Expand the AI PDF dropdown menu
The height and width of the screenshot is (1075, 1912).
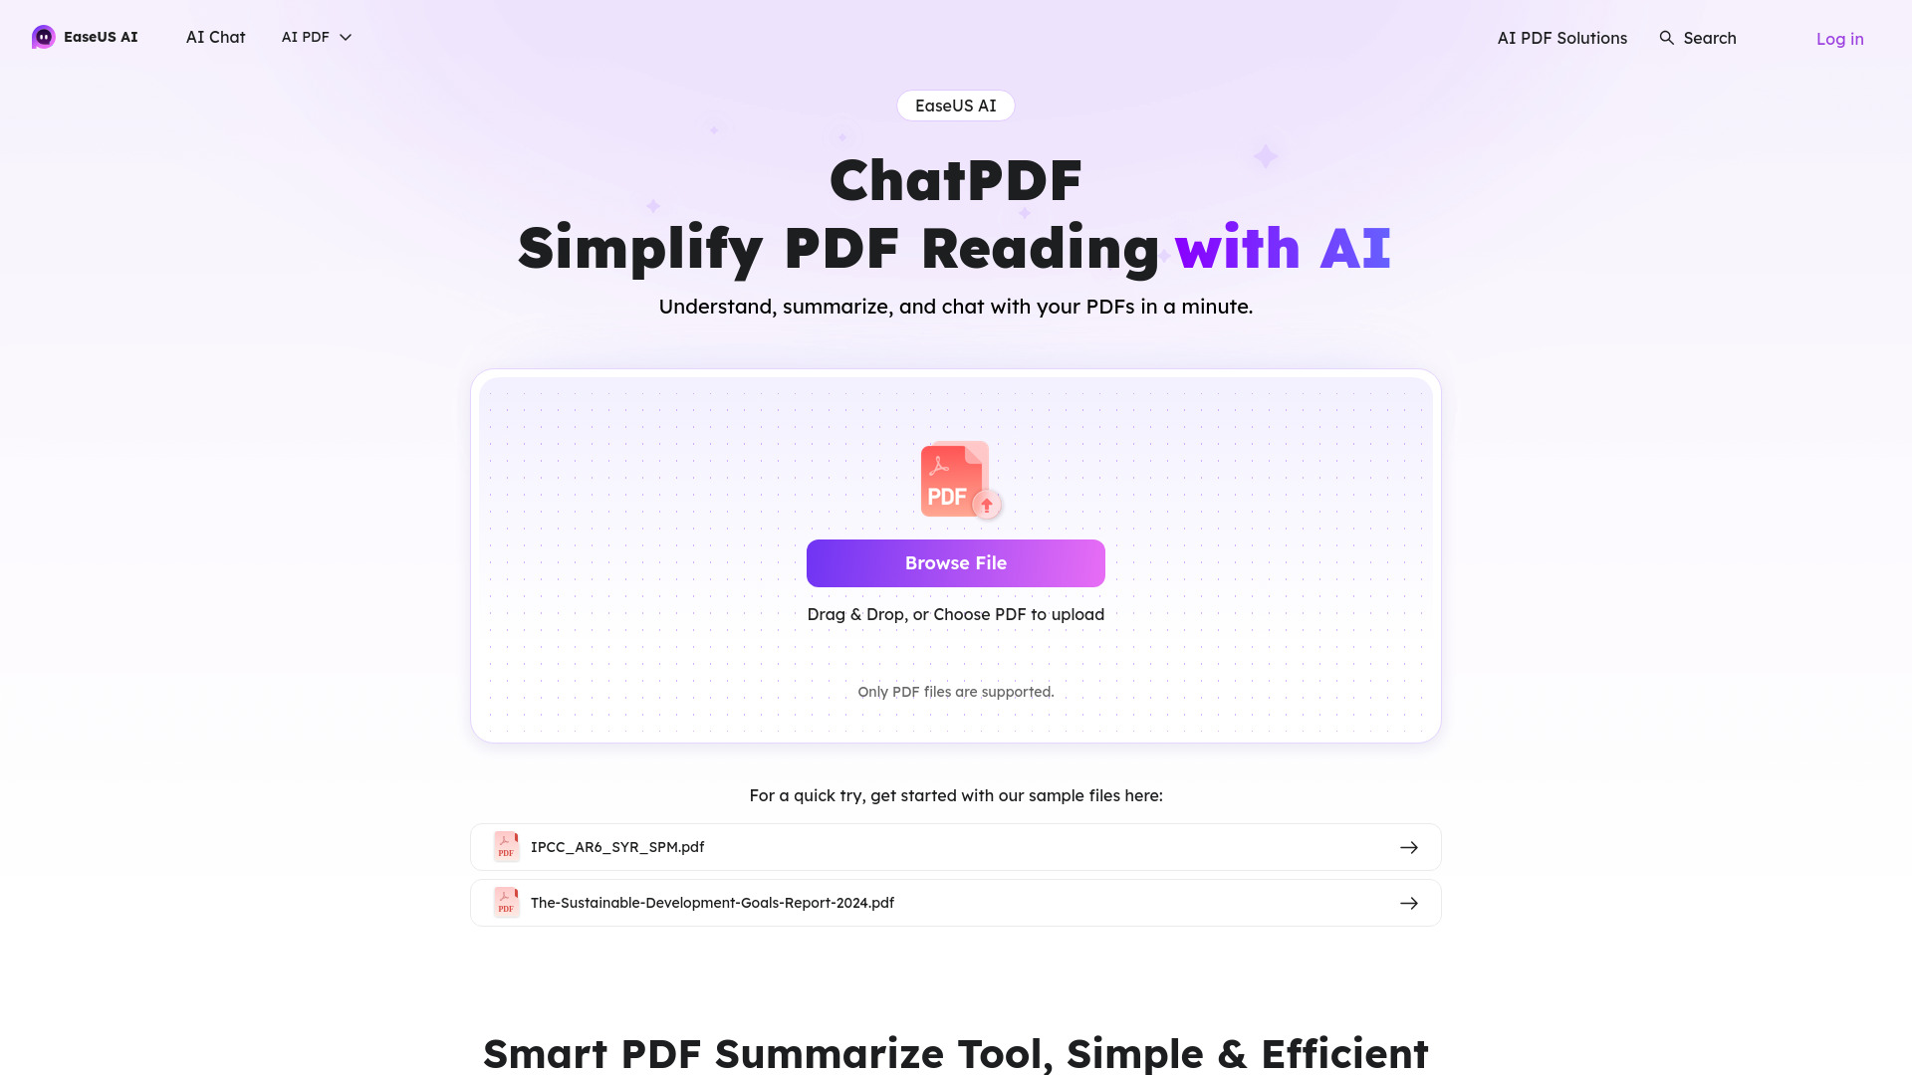coord(317,37)
